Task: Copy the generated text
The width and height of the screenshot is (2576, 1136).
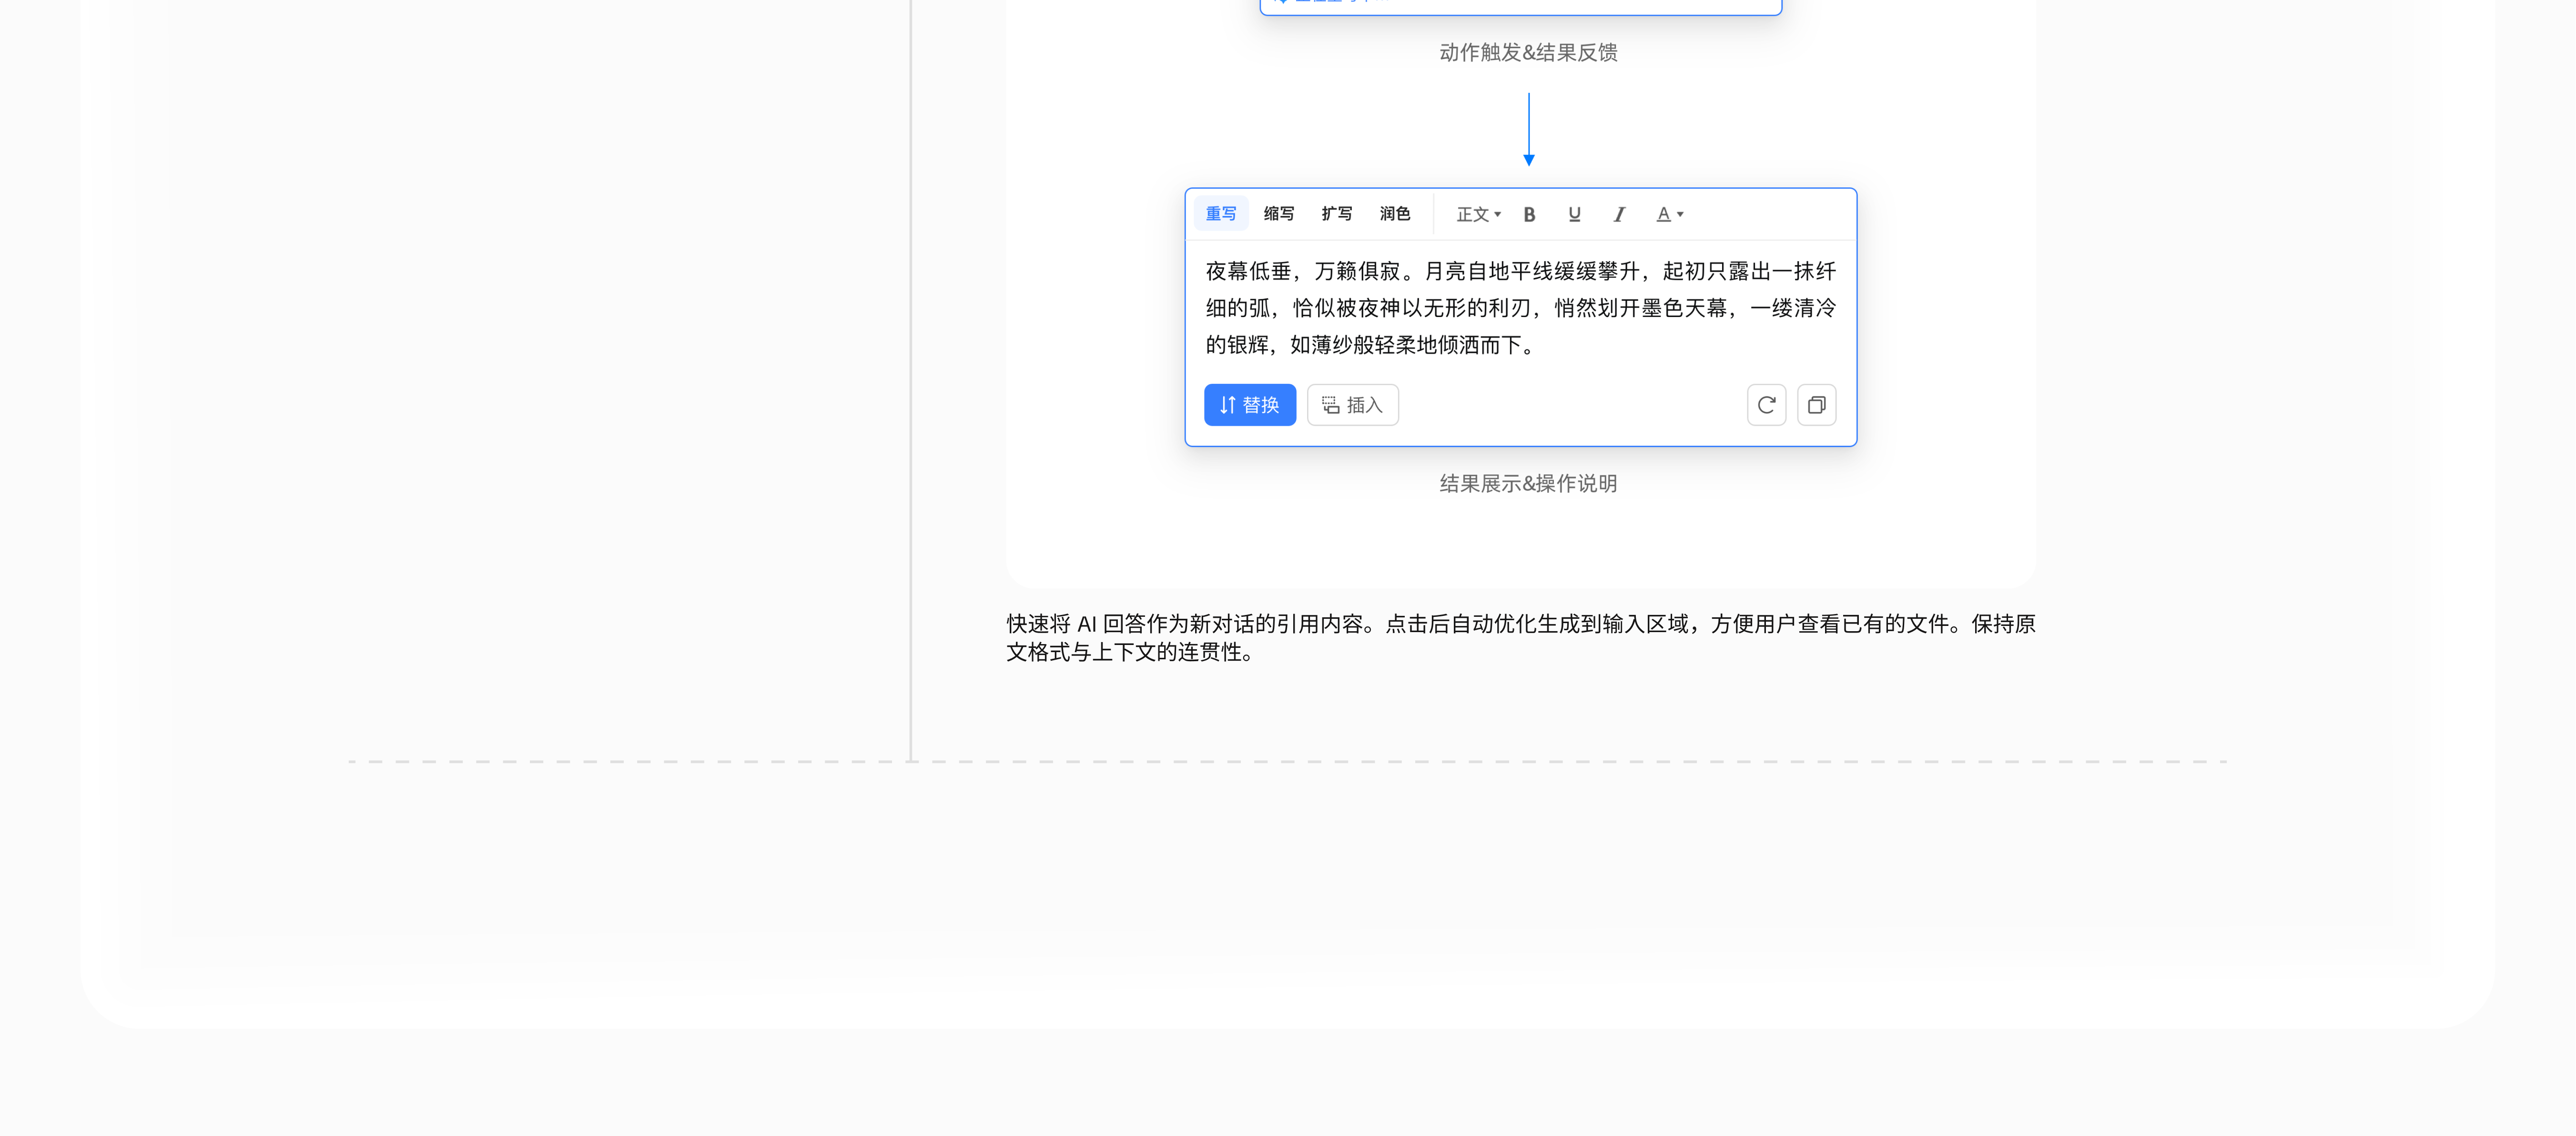Action: coord(1816,405)
